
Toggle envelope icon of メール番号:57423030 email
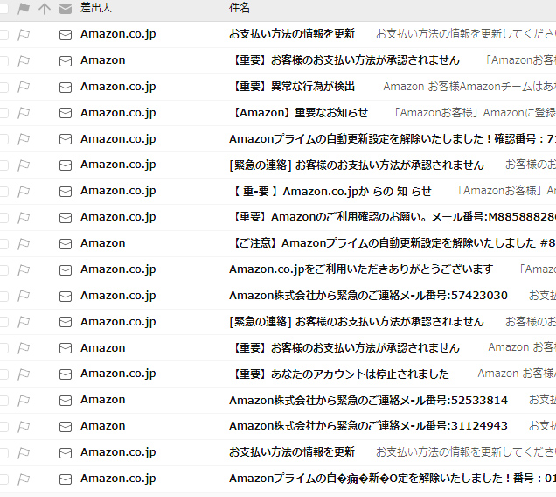66,296
